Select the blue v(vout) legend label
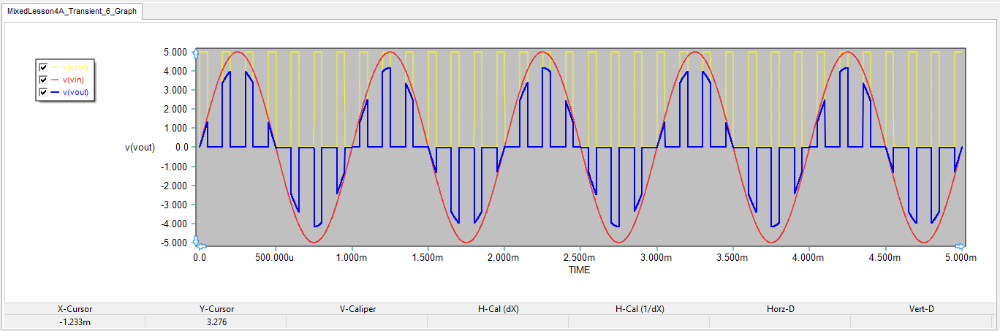The image size is (1000, 331). click(75, 91)
